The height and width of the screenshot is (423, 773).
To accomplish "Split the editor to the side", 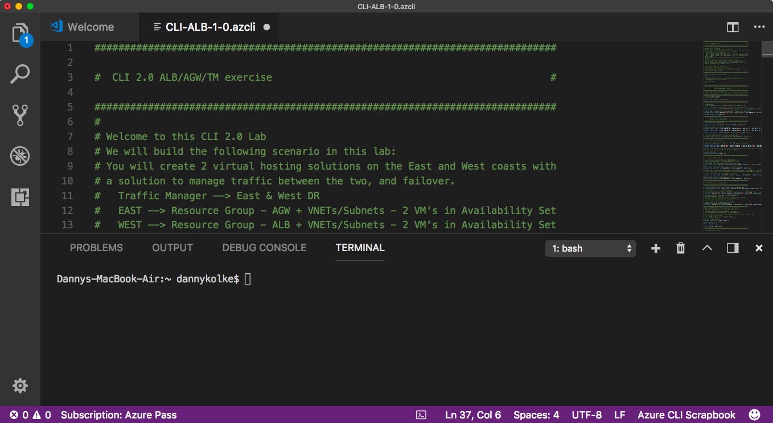I will 733,27.
